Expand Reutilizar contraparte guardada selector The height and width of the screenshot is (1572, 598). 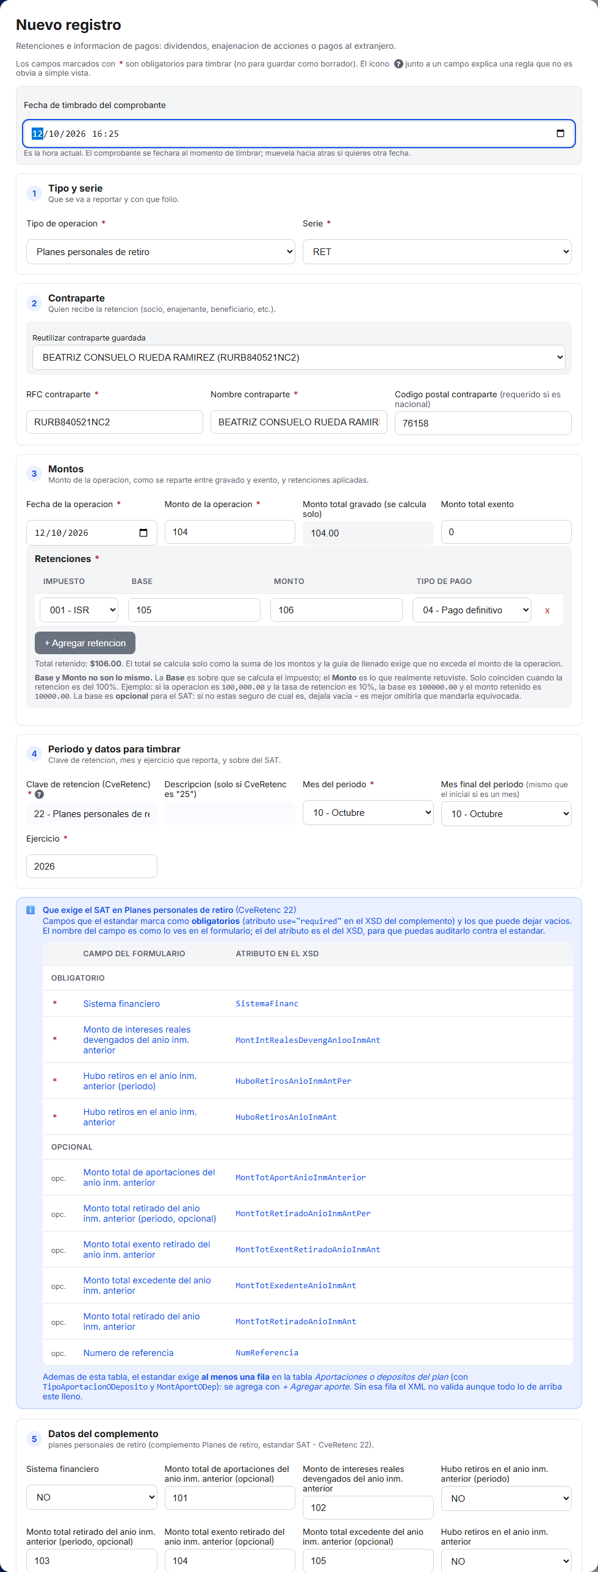299,357
